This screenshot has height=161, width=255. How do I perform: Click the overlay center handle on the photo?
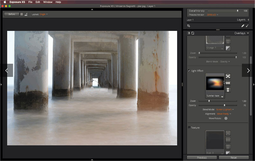pos(92,88)
